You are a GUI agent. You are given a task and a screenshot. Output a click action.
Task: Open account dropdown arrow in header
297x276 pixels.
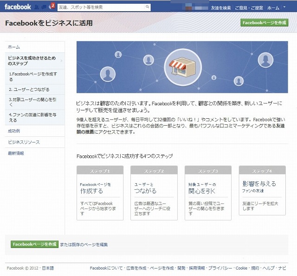pos(284,7)
